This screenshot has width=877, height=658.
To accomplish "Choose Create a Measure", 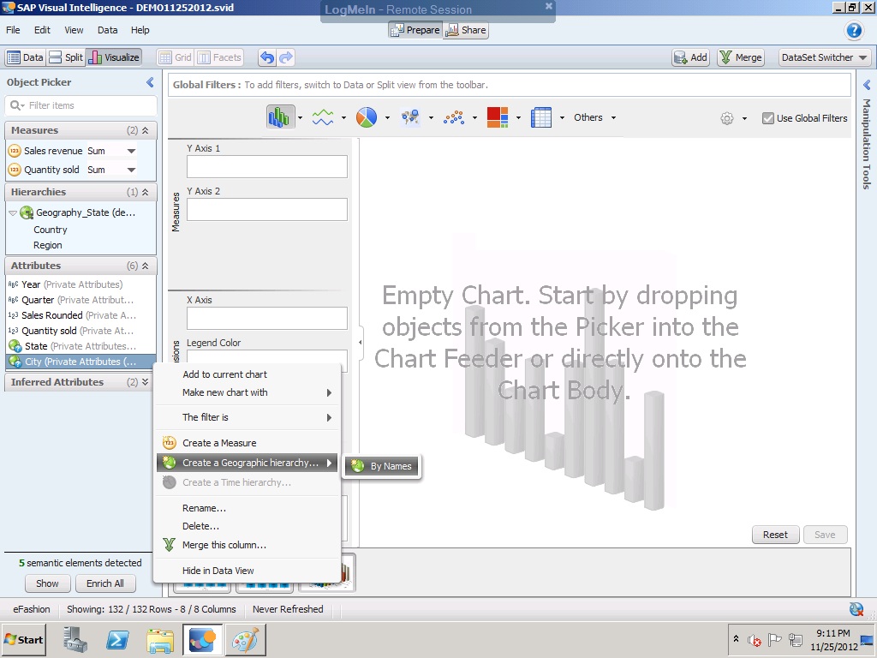I will [247, 443].
